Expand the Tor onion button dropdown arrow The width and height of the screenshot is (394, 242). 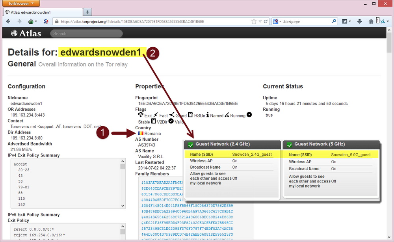(36, 21)
